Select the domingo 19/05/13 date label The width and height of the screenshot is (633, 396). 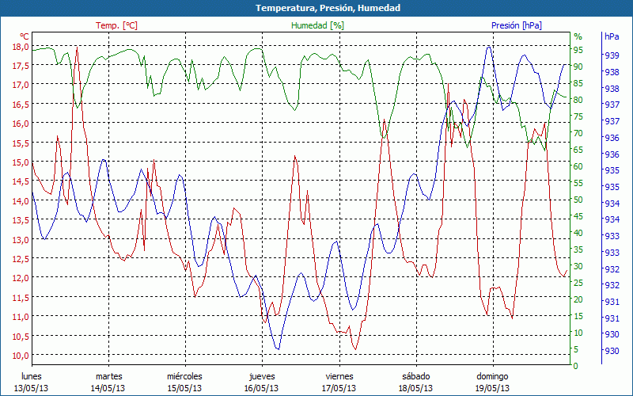(x=492, y=382)
